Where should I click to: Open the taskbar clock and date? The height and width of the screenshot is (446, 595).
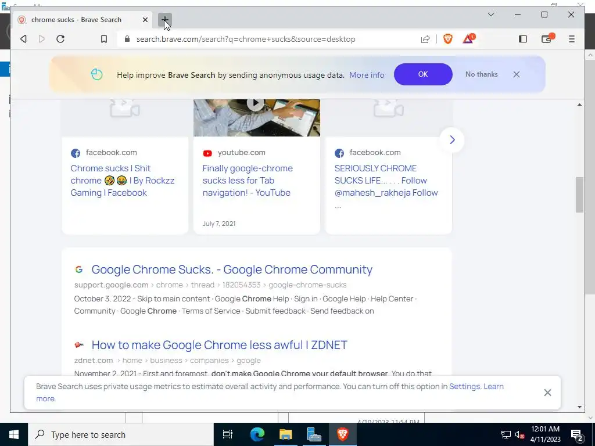pyautogui.click(x=545, y=434)
